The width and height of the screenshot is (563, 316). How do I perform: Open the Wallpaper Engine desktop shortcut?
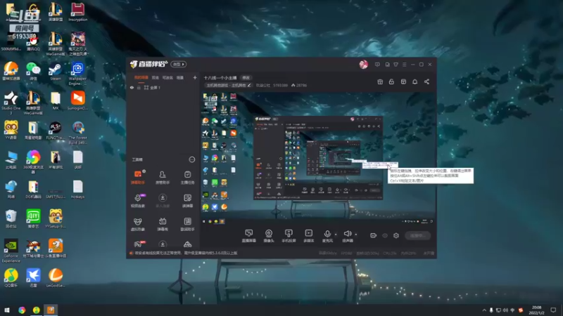[x=77, y=74]
